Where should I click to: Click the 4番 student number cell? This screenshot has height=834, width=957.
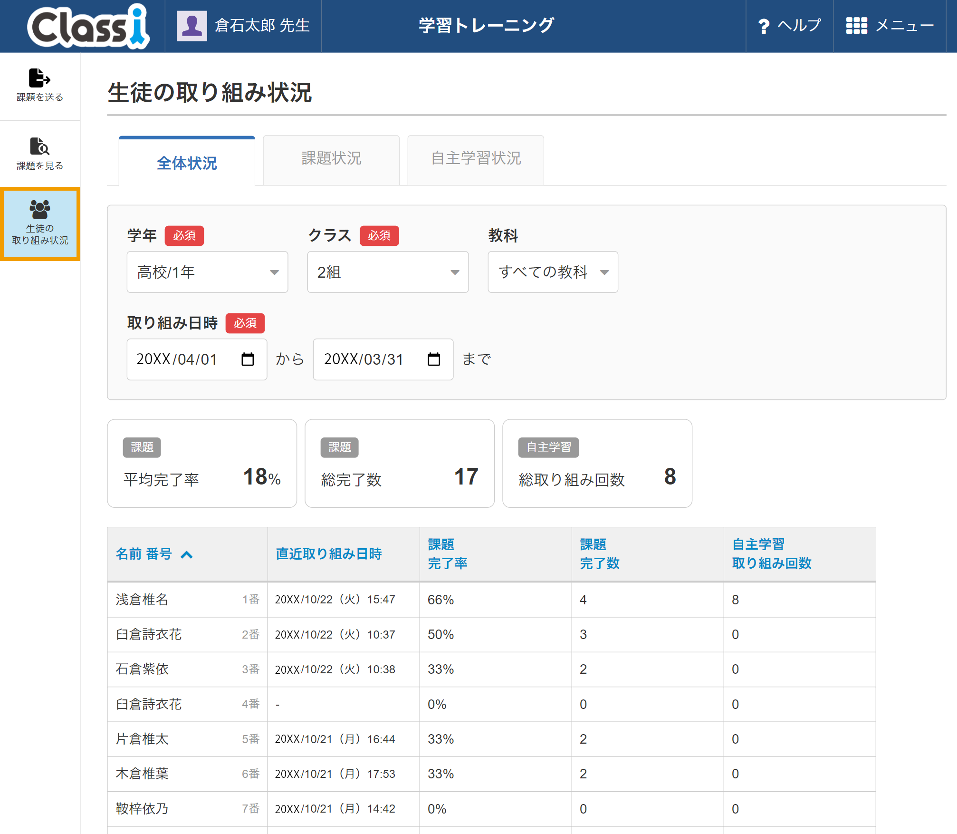pyautogui.click(x=250, y=704)
